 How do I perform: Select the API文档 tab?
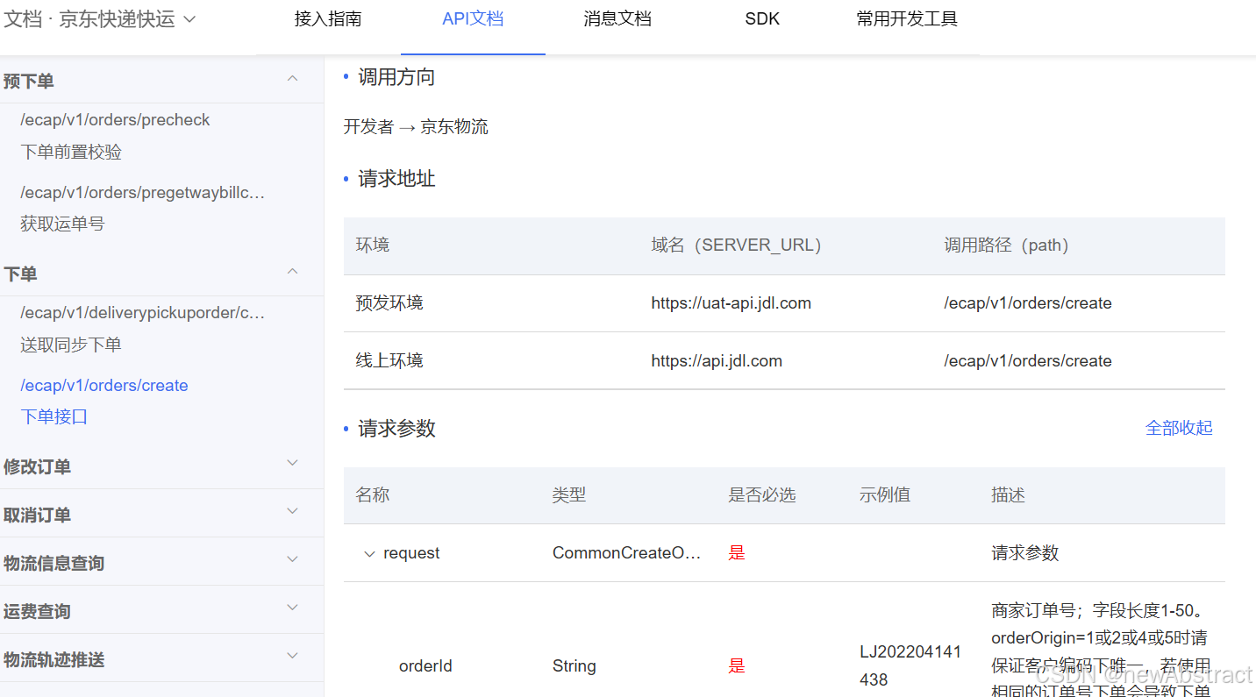(x=473, y=19)
